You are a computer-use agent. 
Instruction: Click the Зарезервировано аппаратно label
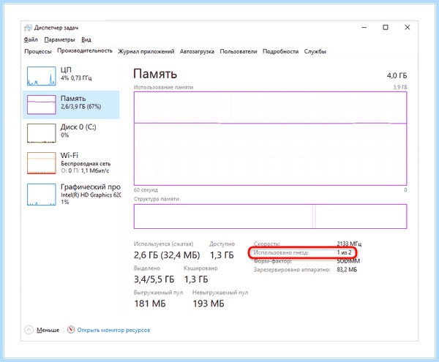point(292,270)
